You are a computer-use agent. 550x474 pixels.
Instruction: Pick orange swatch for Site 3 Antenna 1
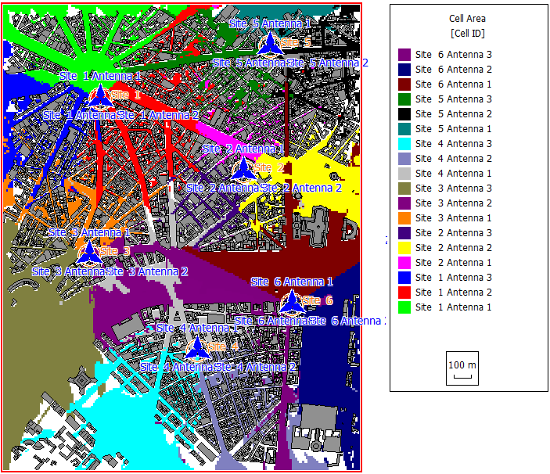pos(404,218)
